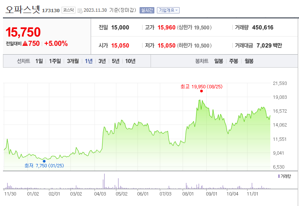Click the blue 최저 7,750 low marker dot
This screenshot has height=206, width=299.
coord(44,161)
